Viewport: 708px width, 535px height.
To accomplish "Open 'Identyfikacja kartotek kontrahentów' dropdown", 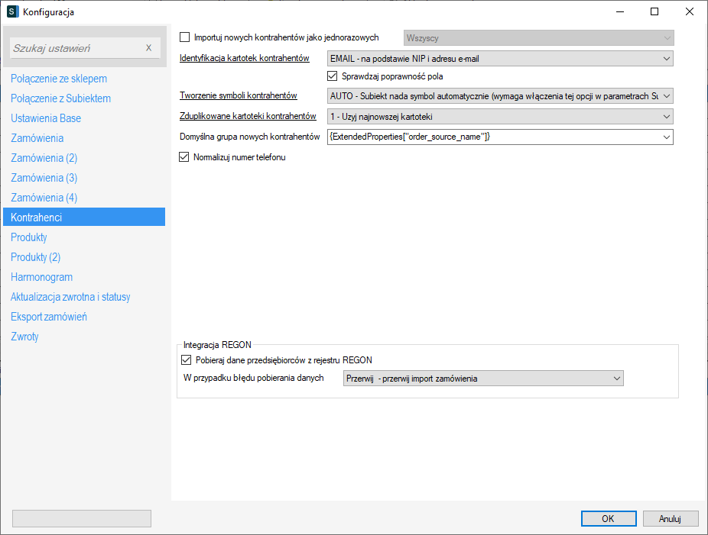I will tap(665, 58).
